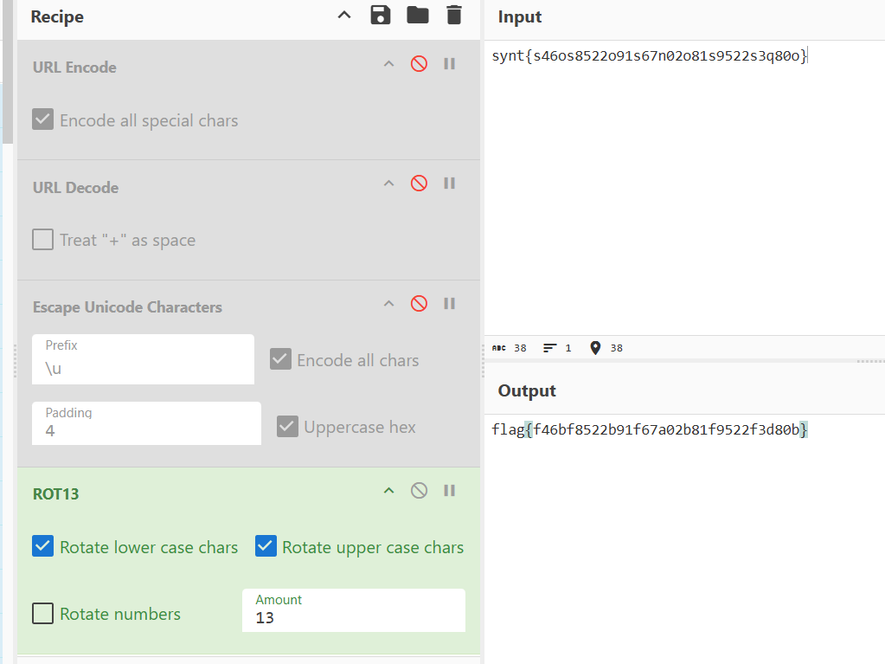Collapse the entire Recipe panel
885x664 pixels.
coord(344,15)
